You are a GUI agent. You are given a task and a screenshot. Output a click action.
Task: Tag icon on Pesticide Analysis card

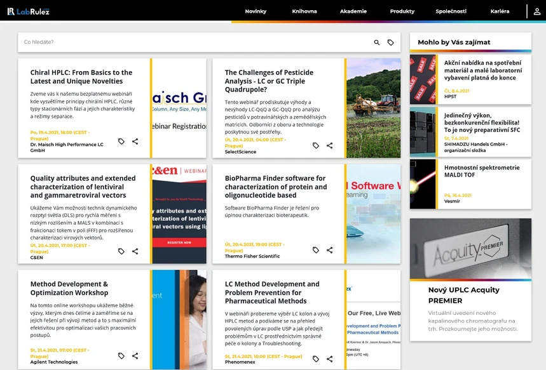pyautogui.click(x=316, y=145)
